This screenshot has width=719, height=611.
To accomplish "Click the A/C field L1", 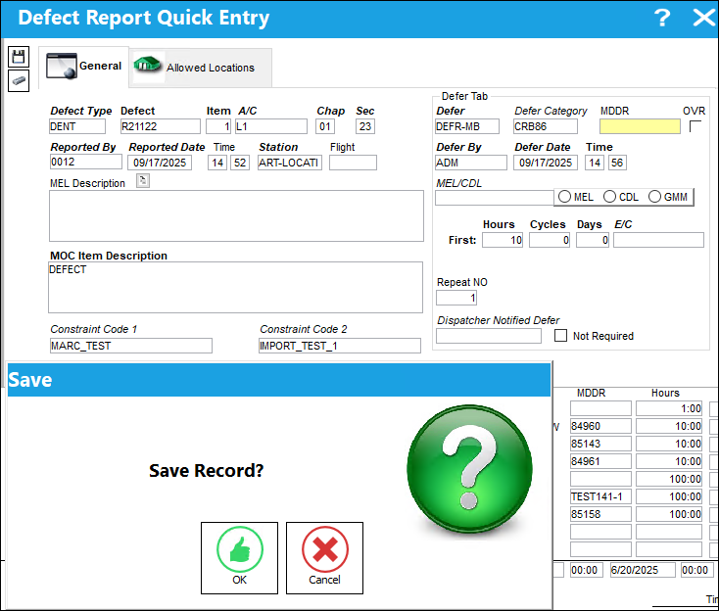I will [271, 126].
